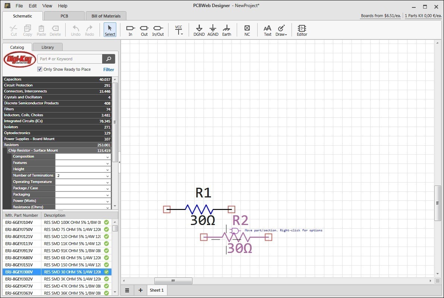Select part row ERJ-8GEYJ302V

(x=57, y=279)
